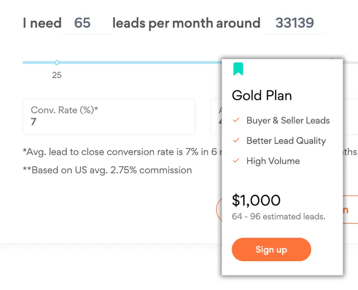The height and width of the screenshot is (290, 358).
Task: Click the blue leads slider track
Action: coord(122,62)
